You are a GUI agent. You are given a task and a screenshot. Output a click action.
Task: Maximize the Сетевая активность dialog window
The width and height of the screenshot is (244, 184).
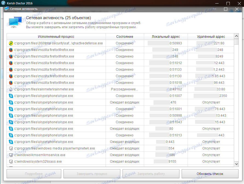coord(226,9)
